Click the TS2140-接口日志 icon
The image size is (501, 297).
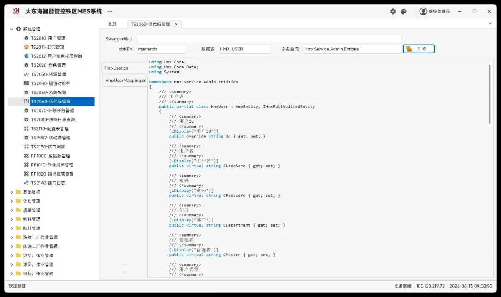point(26,183)
